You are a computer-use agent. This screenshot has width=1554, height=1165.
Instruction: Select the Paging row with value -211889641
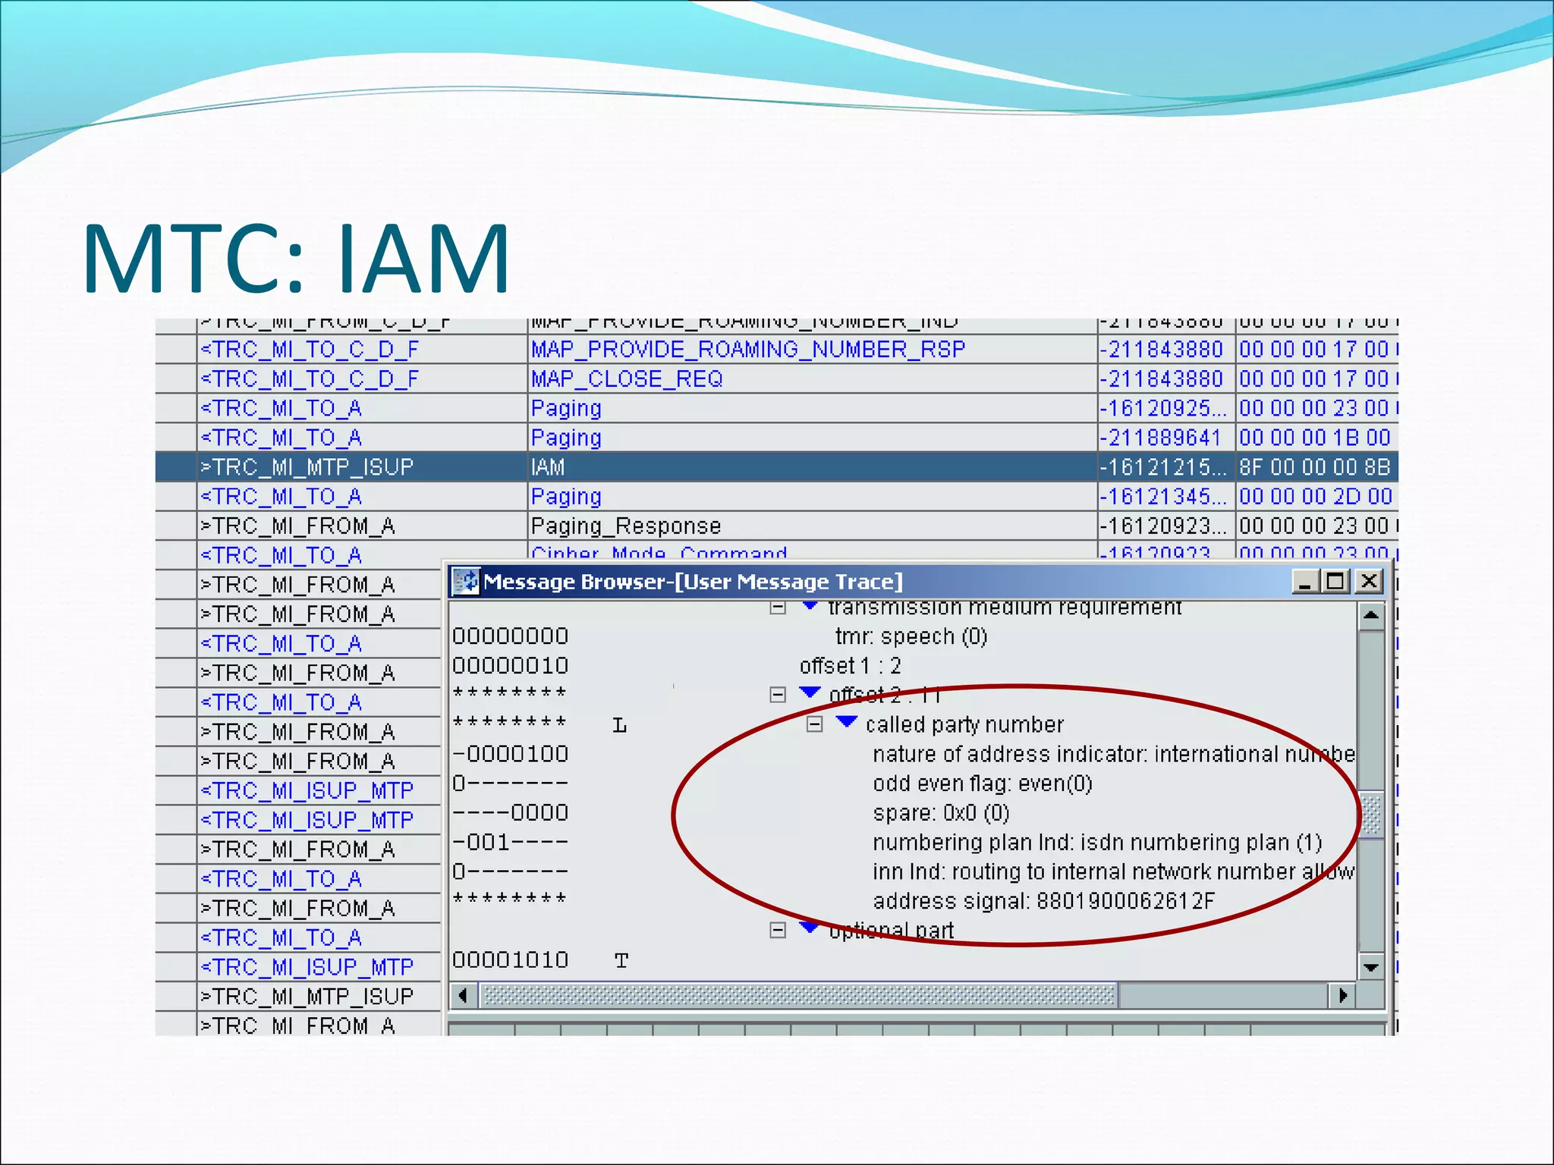coord(776,438)
